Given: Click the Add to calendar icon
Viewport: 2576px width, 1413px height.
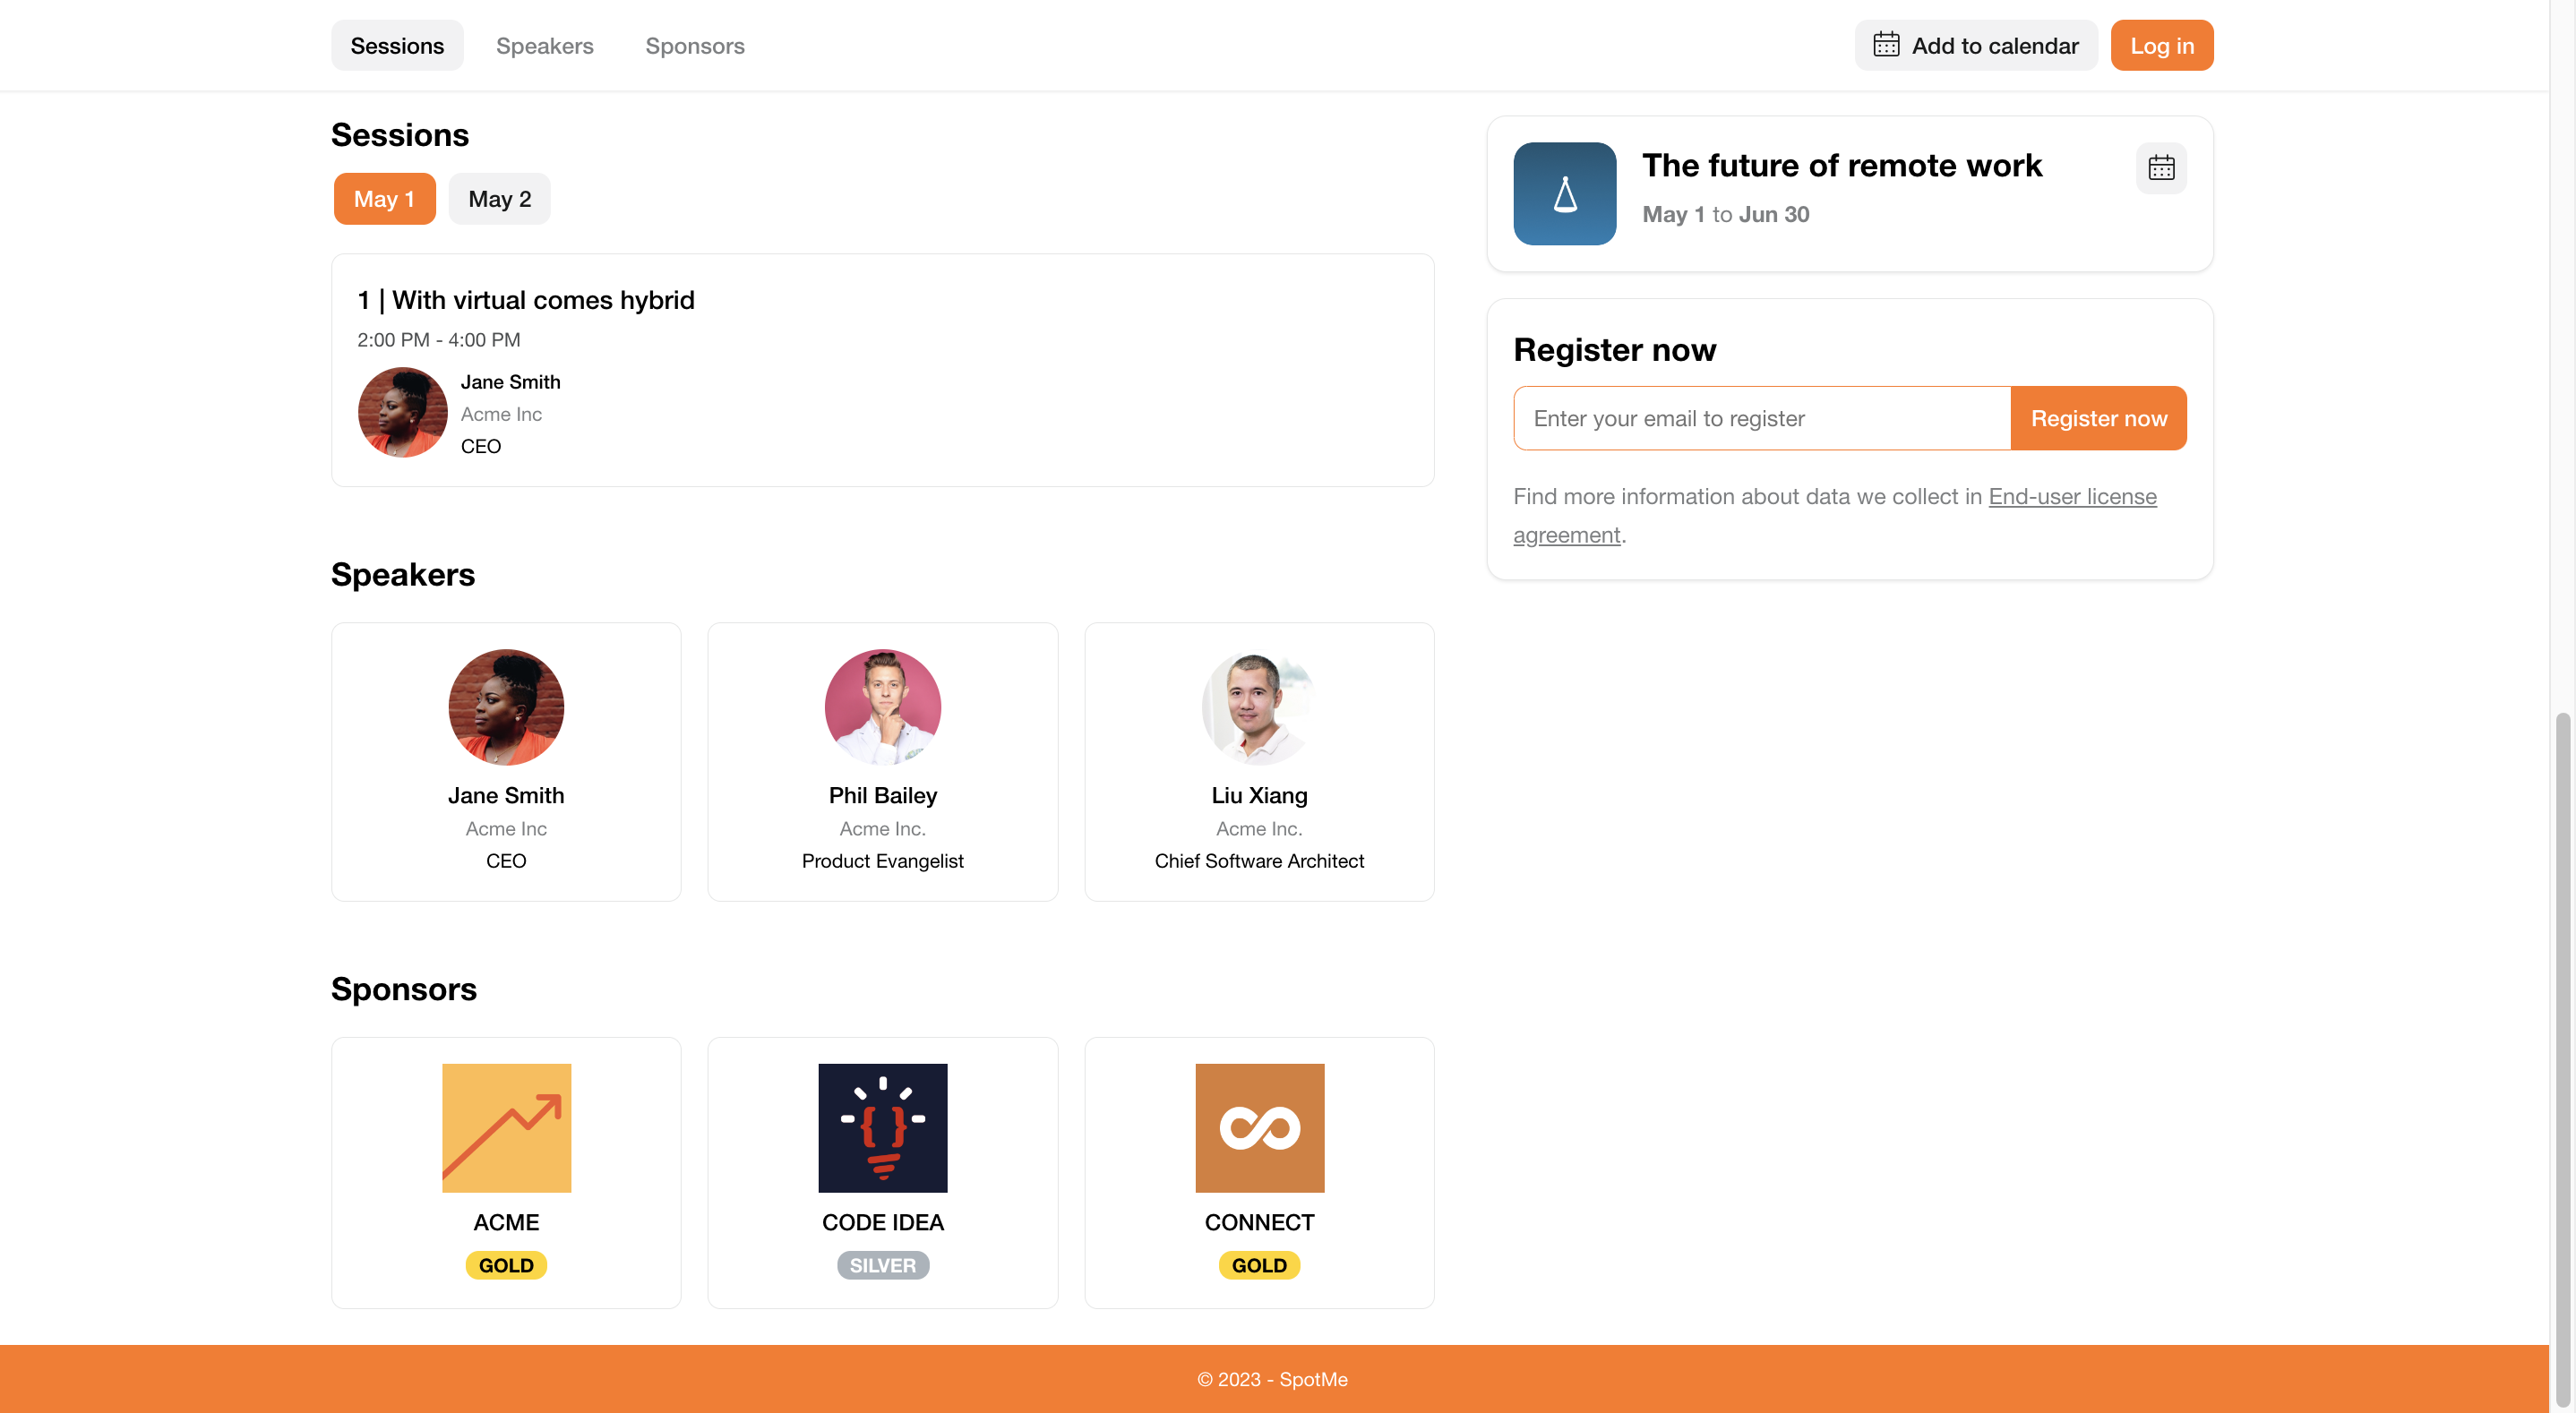Looking at the screenshot, I should click(x=1887, y=44).
